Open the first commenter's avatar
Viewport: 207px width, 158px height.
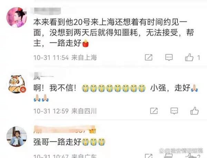click(x=17, y=17)
